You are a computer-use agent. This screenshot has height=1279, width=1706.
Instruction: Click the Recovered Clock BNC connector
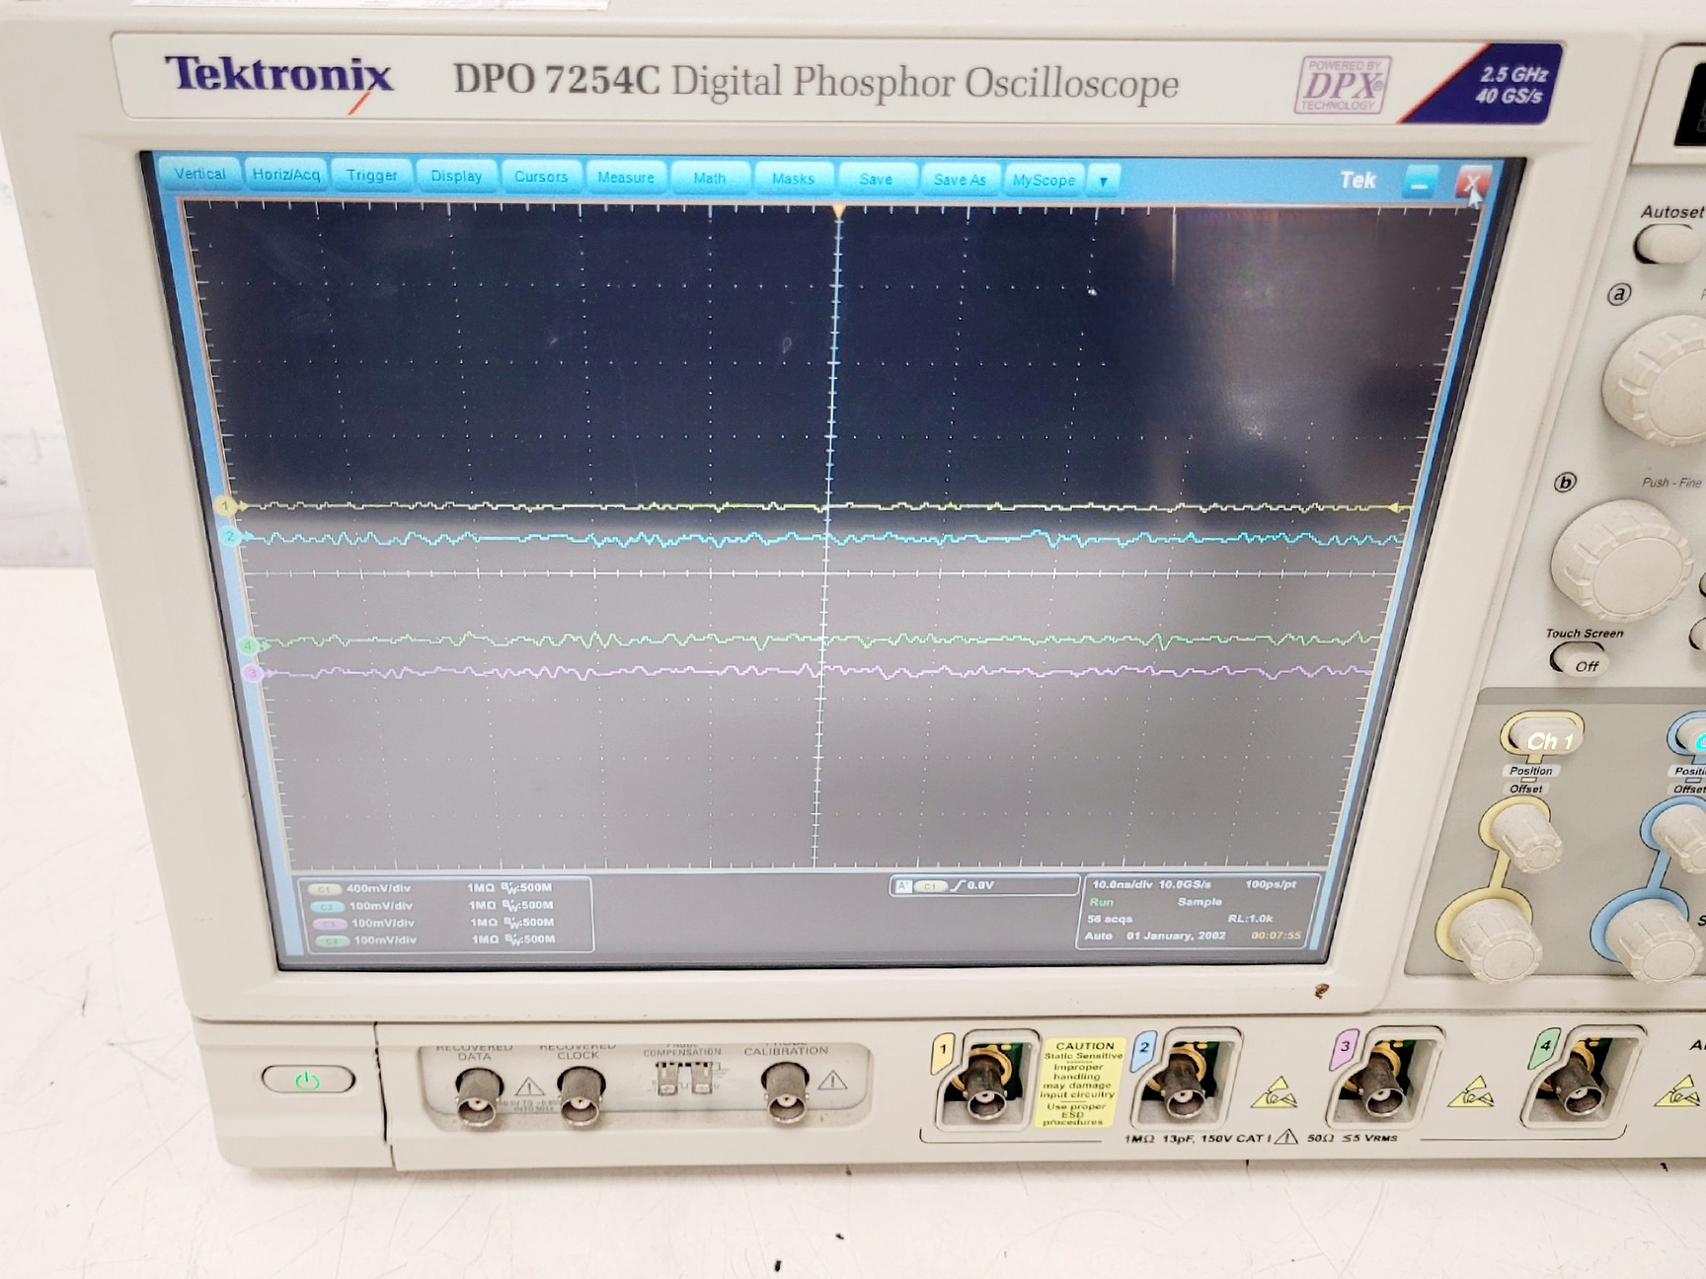582,1098
